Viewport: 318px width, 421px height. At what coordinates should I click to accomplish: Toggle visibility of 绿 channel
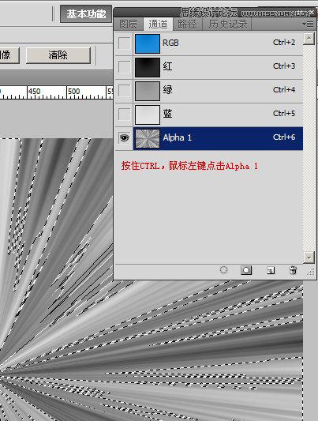point(124,91)
